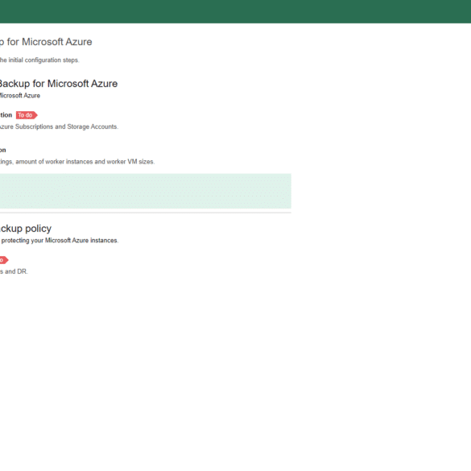The width and height of the screenshot is (471, 471).
Task: Click the "protecting your Microsoft Azure instances" text
Action: click(x=60, y=240)
